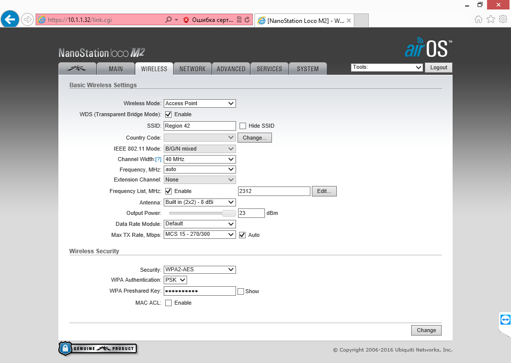
Task: Open the Channel Width help link
Action: click(158, 159)
